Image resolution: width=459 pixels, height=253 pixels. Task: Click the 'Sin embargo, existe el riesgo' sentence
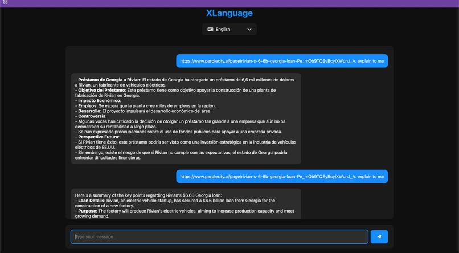click(181, 155)
